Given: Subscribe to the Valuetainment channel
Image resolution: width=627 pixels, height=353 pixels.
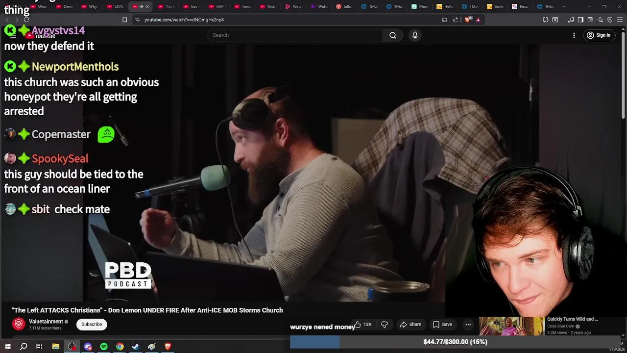Looking at the screenshot, I should [92, 324].
